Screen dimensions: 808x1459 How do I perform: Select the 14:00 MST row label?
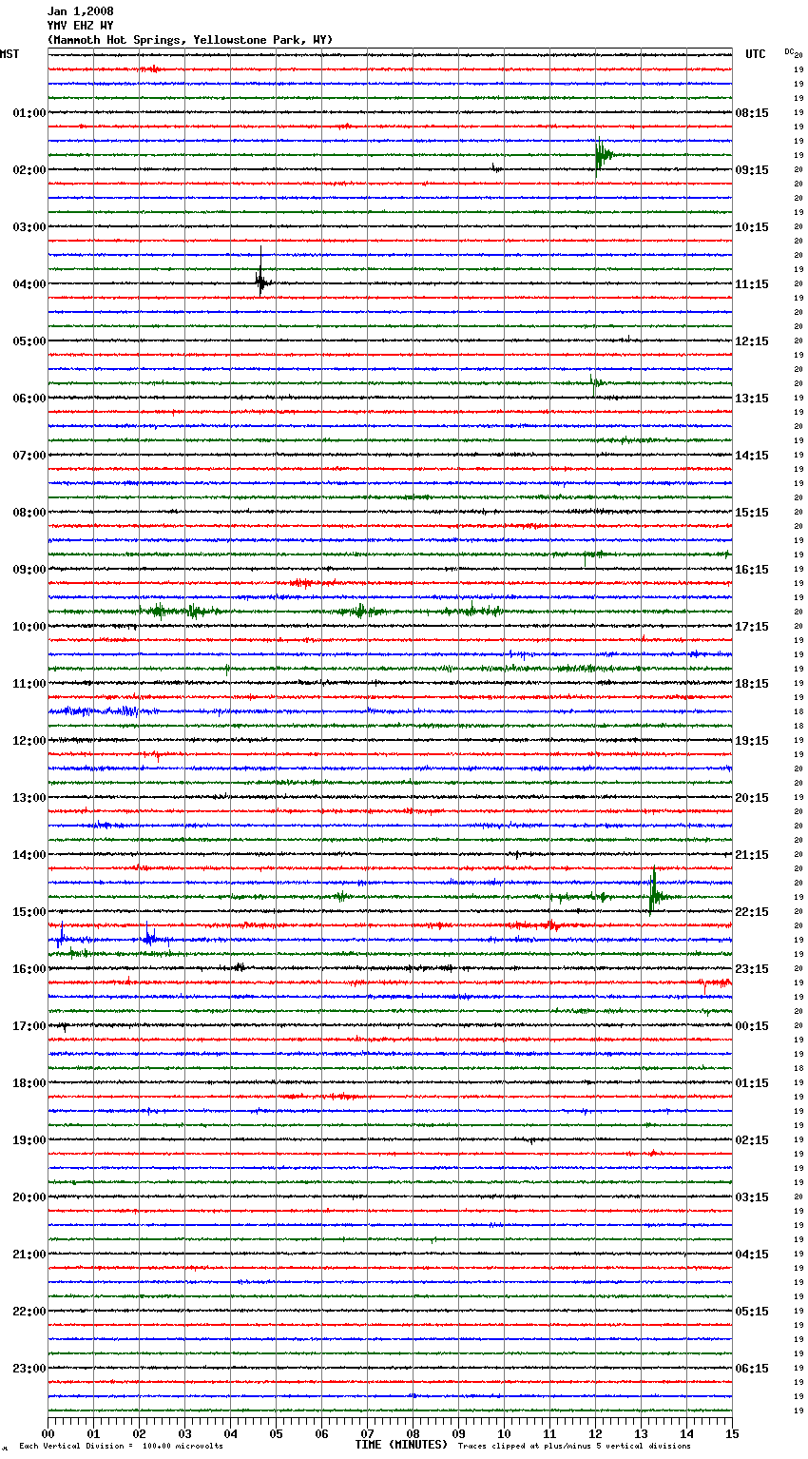click(29, 855)
